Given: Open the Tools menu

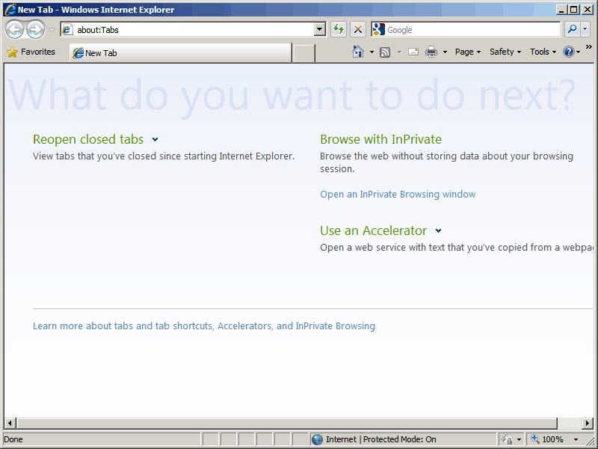Looking at the screenshot, I should point(543,52).
